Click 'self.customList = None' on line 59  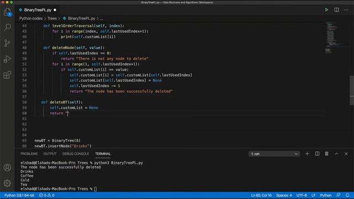74,108
